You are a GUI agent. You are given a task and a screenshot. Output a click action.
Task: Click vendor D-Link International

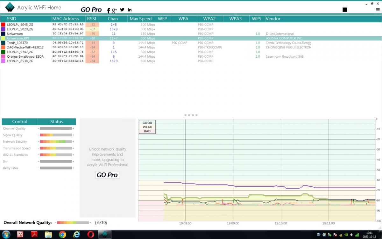click(x=280, y=34)
